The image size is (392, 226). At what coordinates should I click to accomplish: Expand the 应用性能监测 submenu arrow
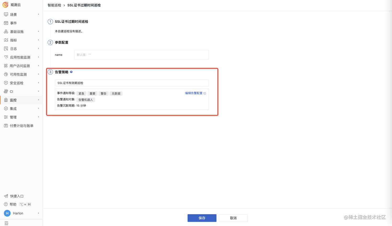pos(38,57)
